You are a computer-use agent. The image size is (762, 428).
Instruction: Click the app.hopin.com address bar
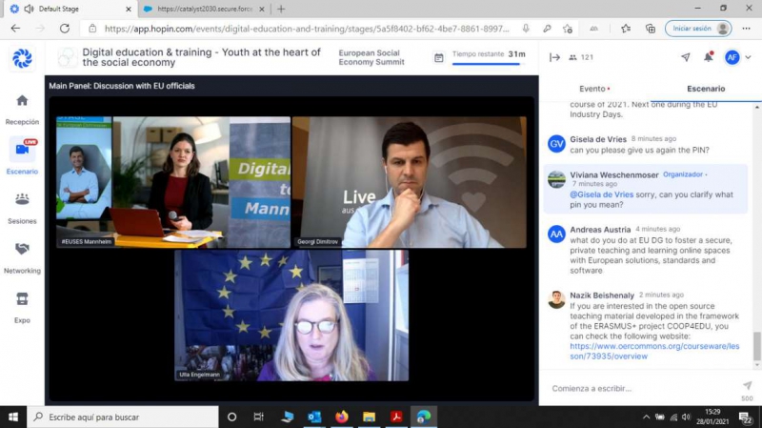[307, 29]
